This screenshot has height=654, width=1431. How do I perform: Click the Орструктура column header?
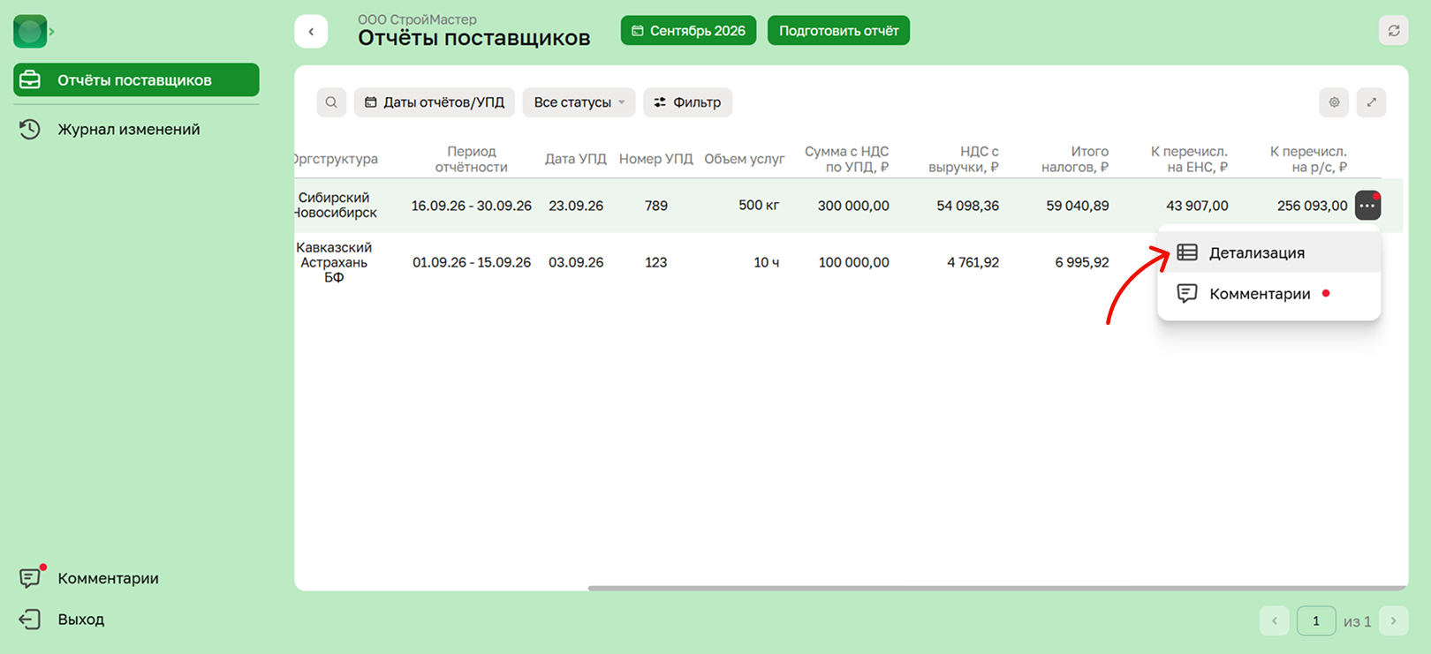[x=336, y=159]
